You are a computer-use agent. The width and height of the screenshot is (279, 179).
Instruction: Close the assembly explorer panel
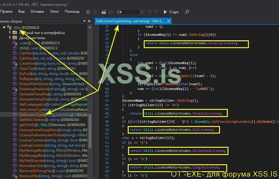[x=89, y=21]
